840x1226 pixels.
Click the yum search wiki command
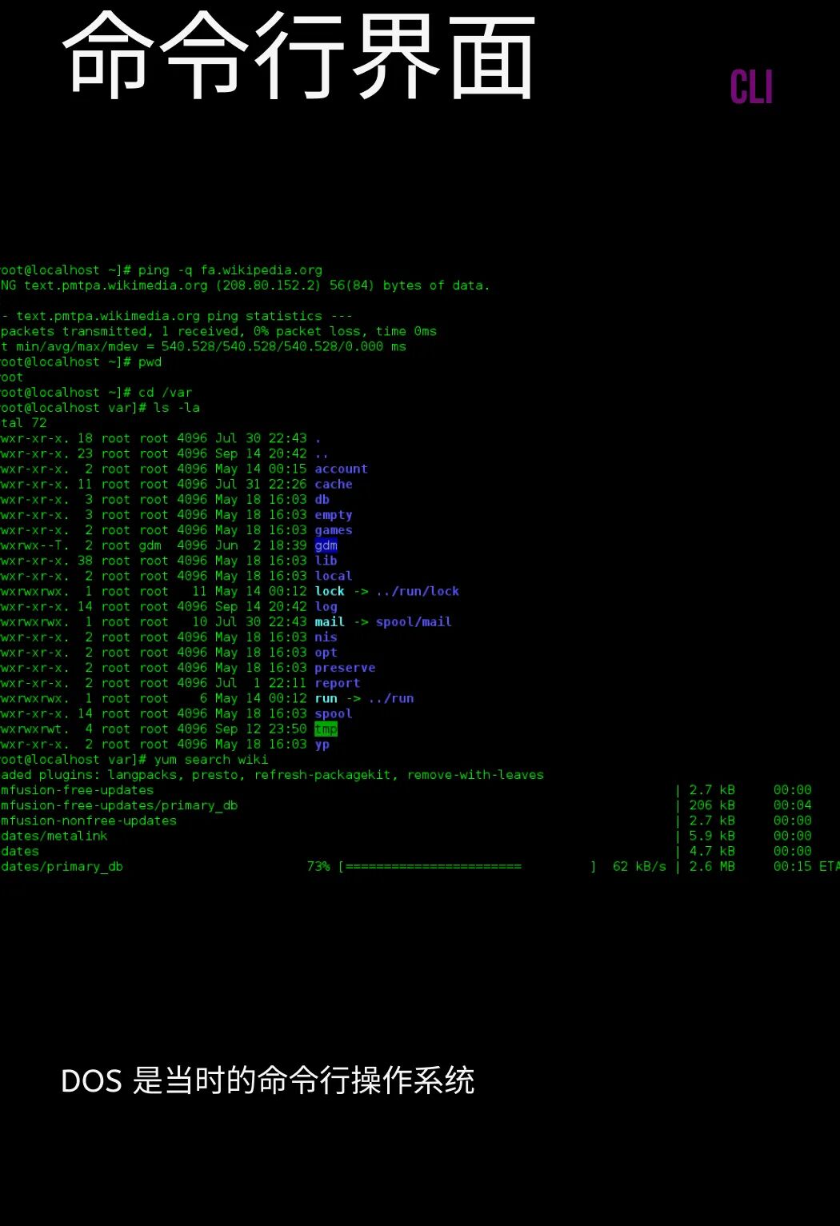[210, 760]
